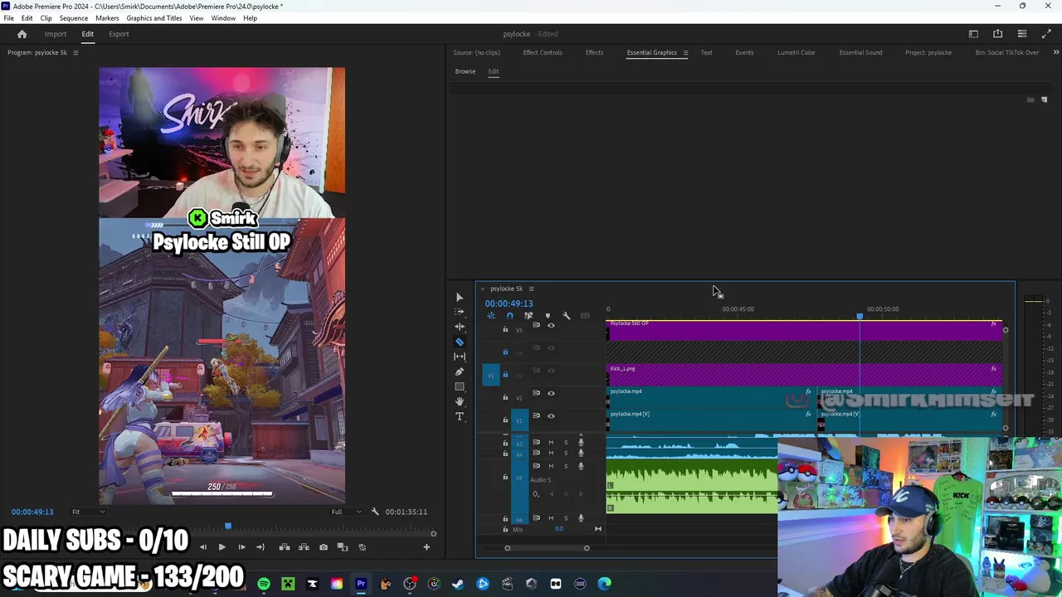This screenshot has height=597, width=1062.
Task: Open the Browse tab in Essential Graphics
Action: 465,71
